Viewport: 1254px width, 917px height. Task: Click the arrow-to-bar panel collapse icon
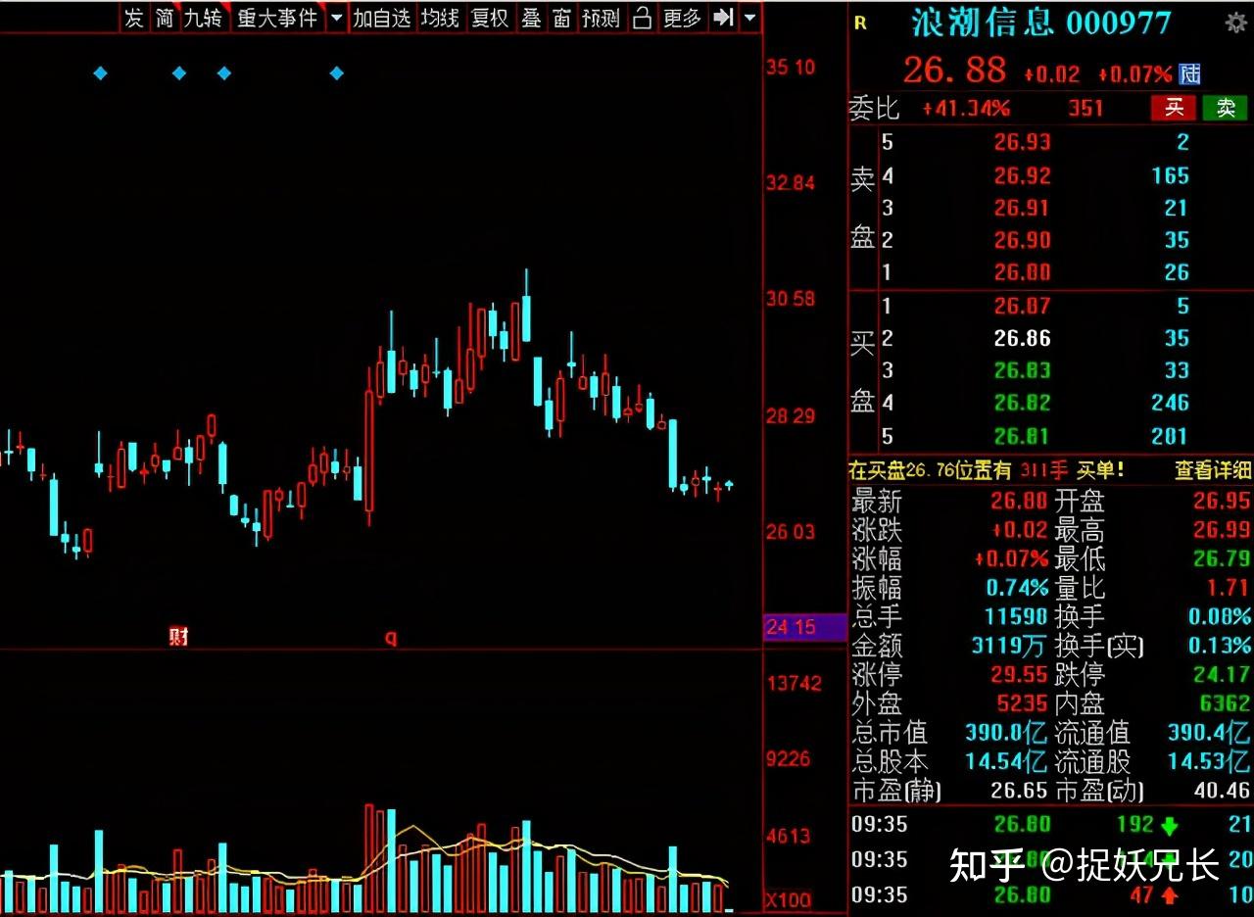(723, 18)
